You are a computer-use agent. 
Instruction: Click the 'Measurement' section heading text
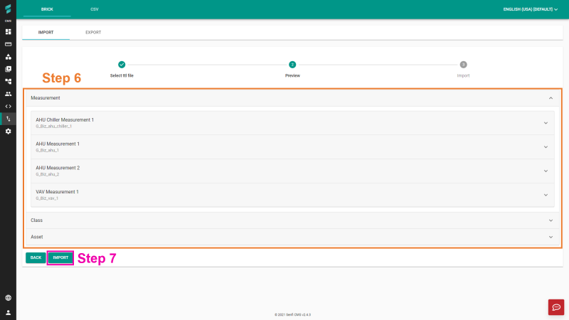click(46, 98)
